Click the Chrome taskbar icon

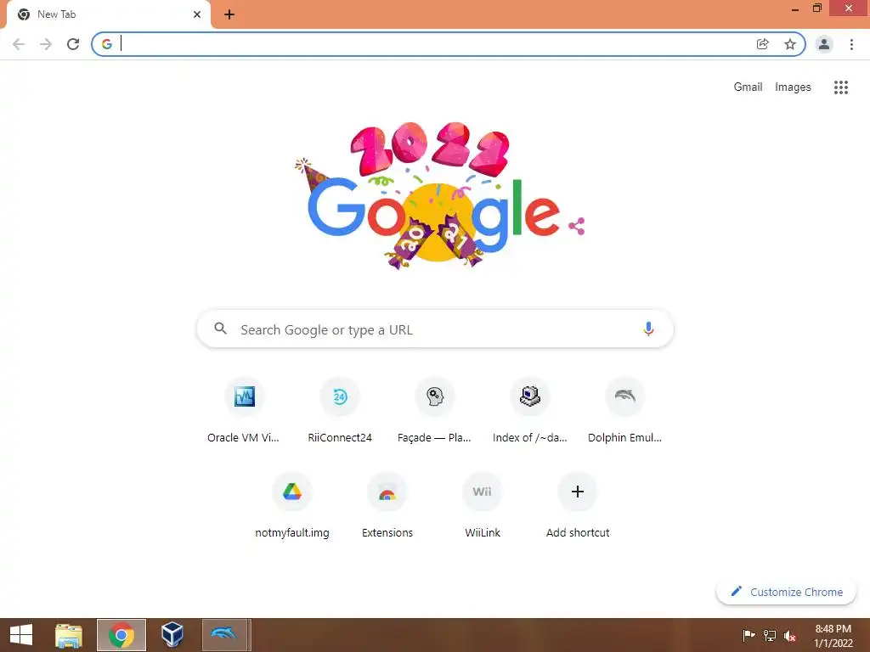coord(121,635)
